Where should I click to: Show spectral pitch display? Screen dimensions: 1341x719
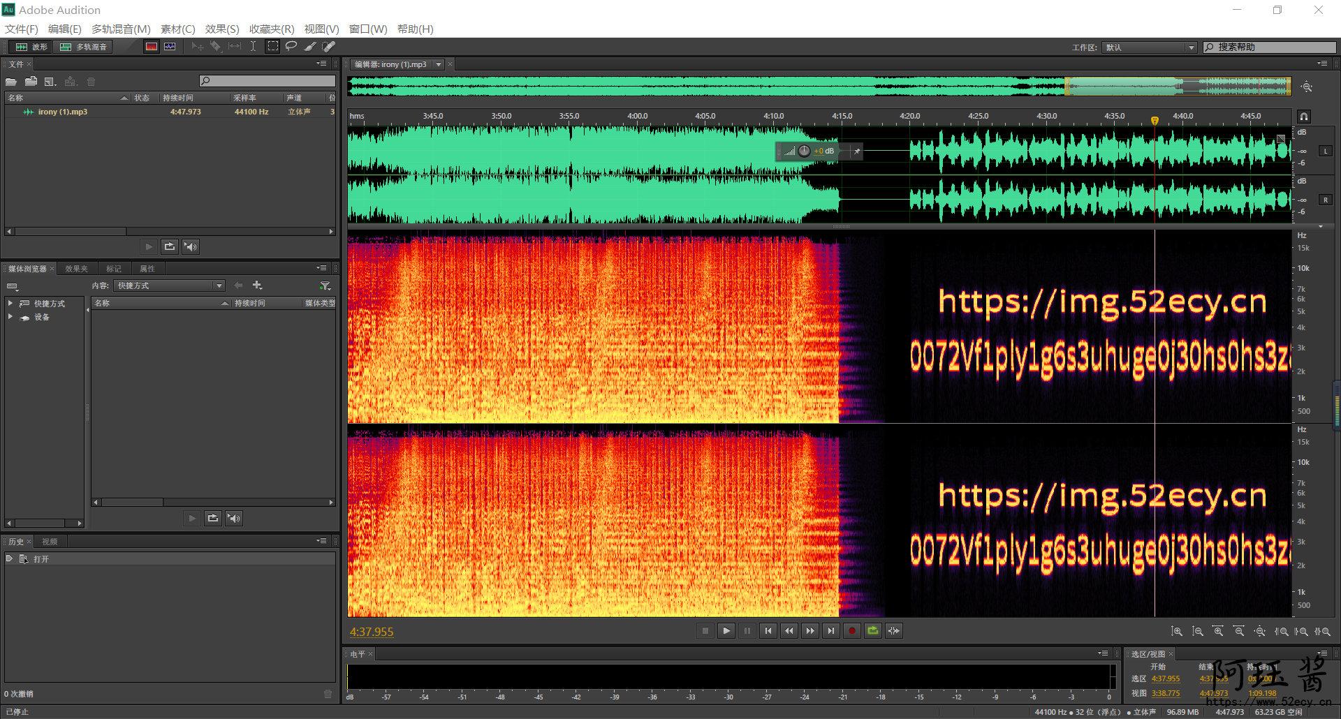tap(170, 47)
